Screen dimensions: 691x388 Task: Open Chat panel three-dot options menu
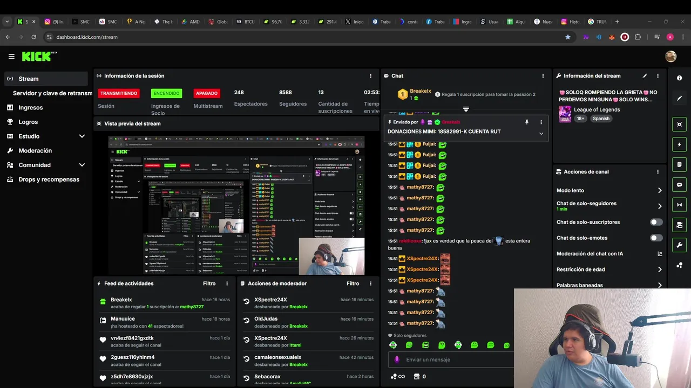click(543, 76)
